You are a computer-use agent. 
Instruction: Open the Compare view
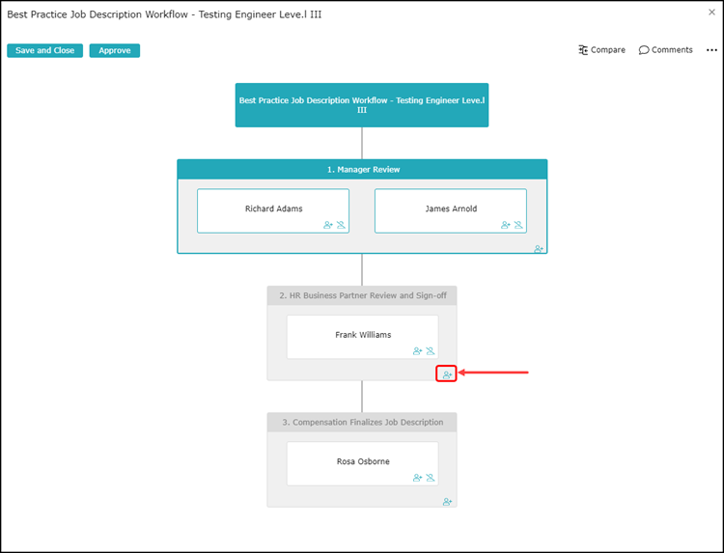(x=601, y=50)
